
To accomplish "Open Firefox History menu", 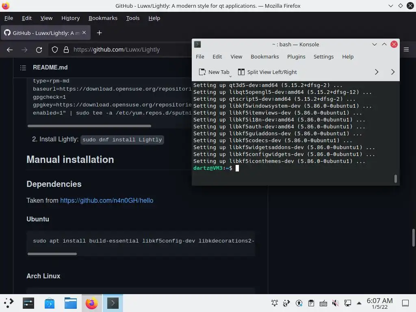I will (x=71, y=18).
